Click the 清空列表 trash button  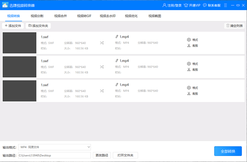[x=234, y=26]
